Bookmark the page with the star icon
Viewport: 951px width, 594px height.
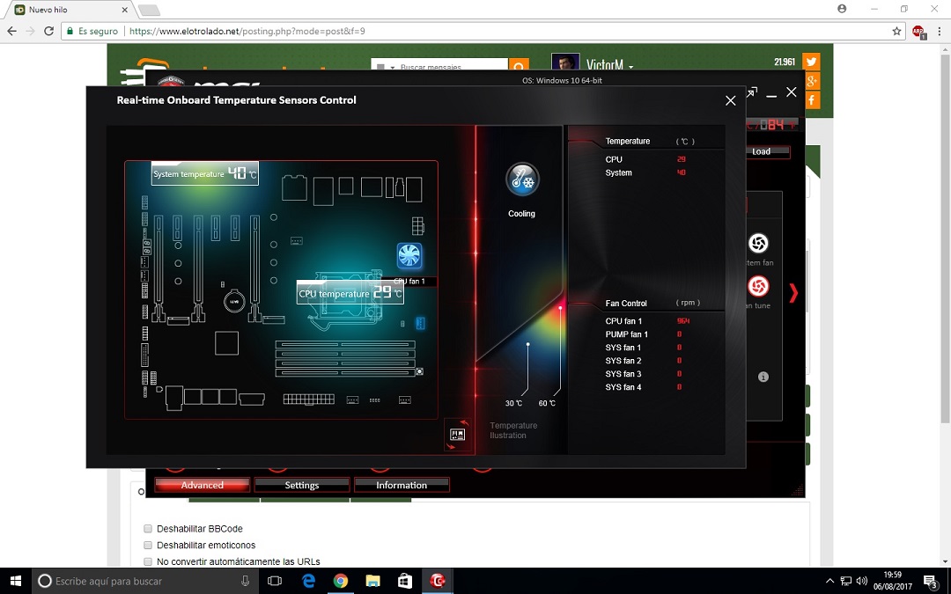(x=896, y=31)
